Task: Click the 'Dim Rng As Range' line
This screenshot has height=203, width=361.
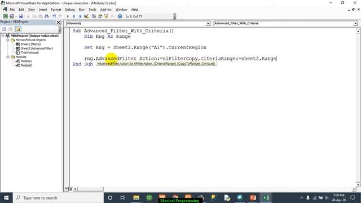Action: [107, 36]
